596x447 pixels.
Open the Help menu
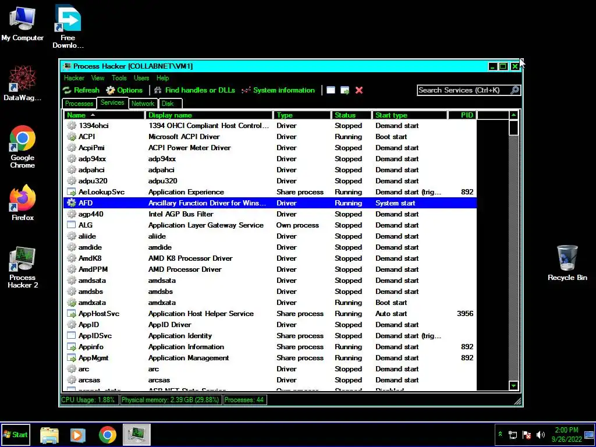tap(163, 78)
